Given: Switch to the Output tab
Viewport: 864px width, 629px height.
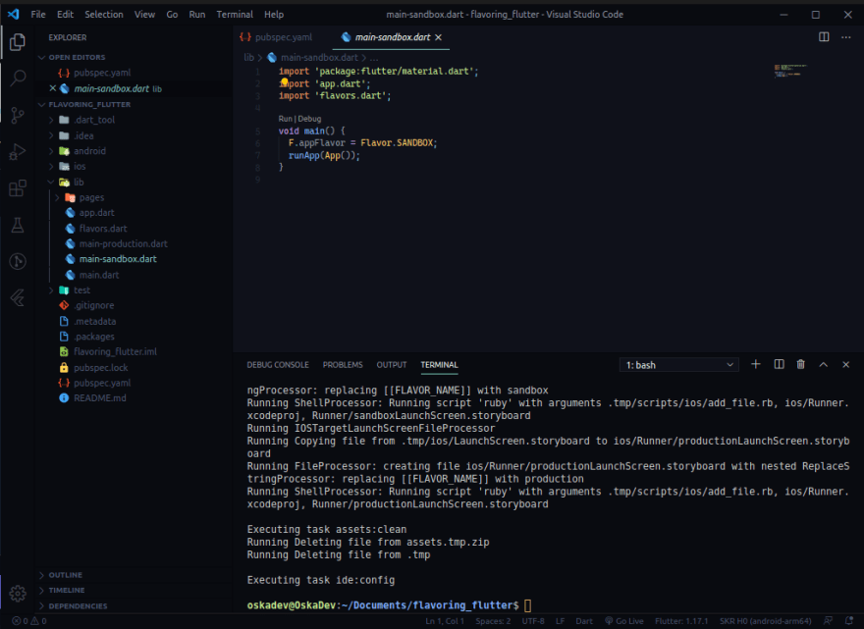Looking at the screenshot, I should (x=392, y=365).
